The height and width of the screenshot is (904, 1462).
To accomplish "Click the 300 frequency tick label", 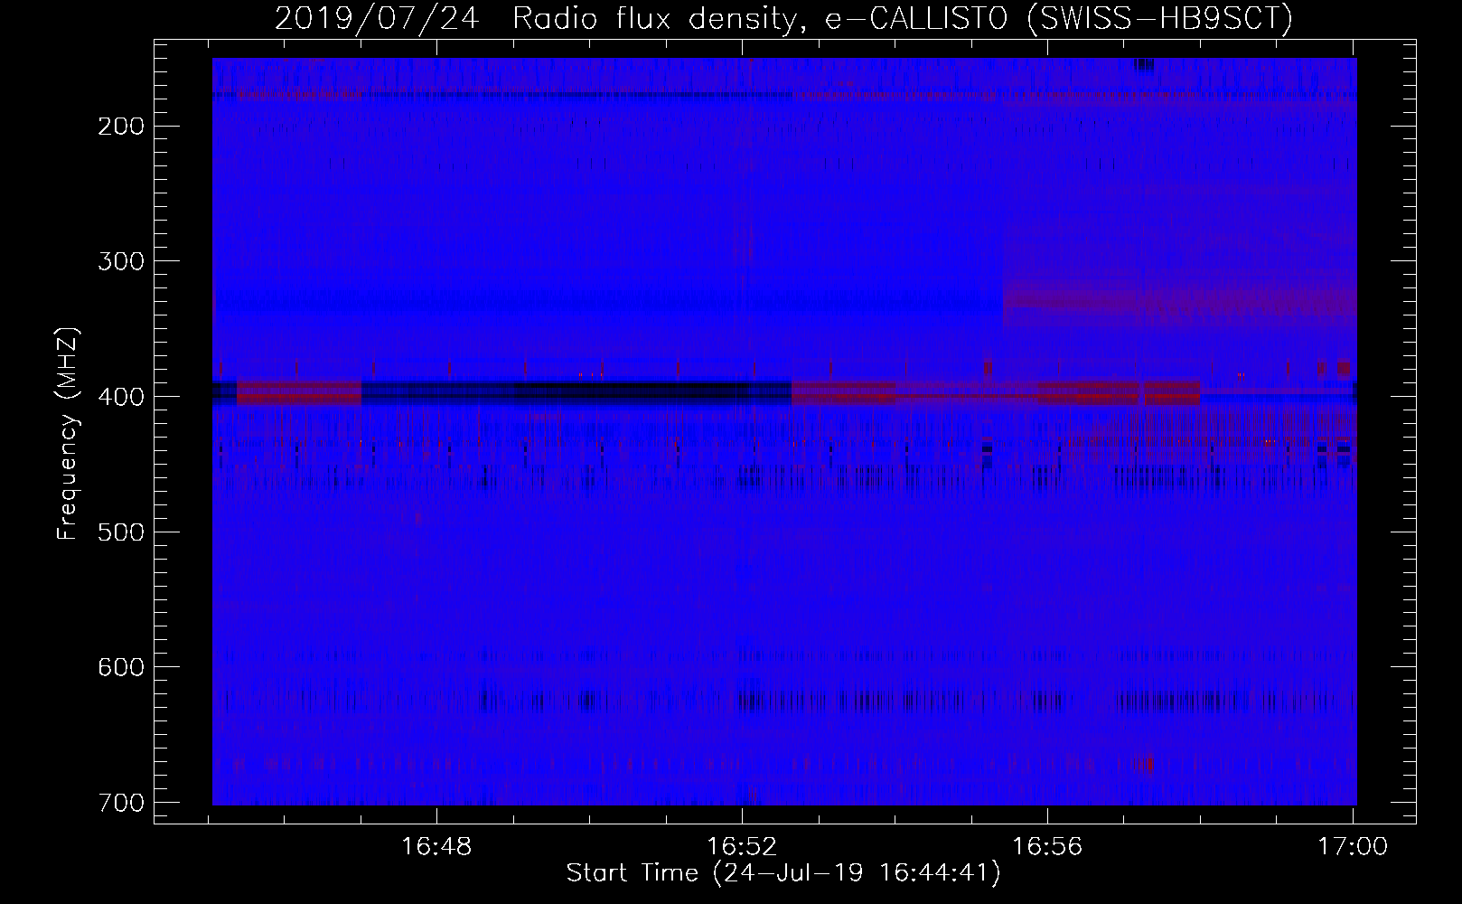I will click(x=120, y=261).
